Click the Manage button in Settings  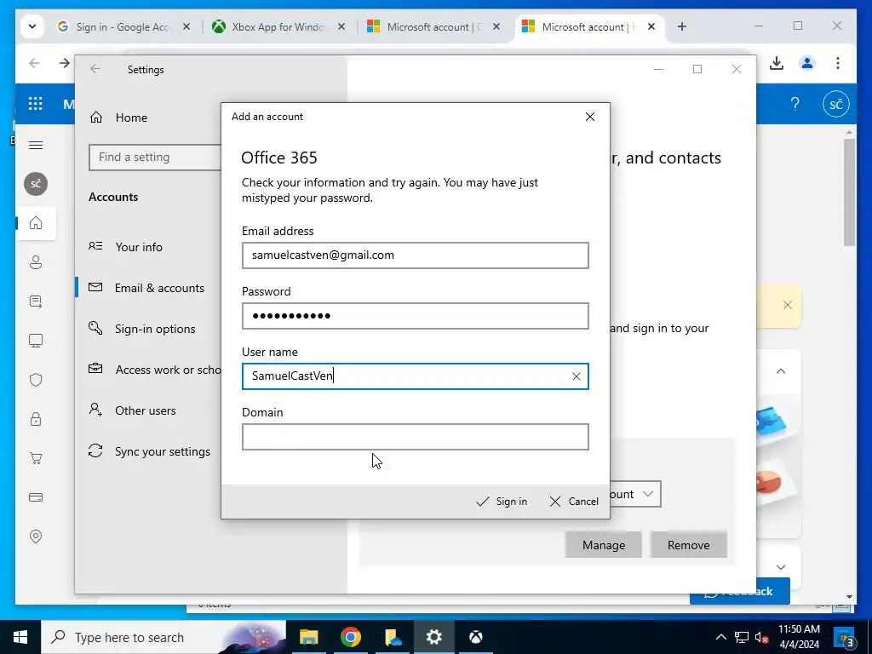[x=604, y=545]
